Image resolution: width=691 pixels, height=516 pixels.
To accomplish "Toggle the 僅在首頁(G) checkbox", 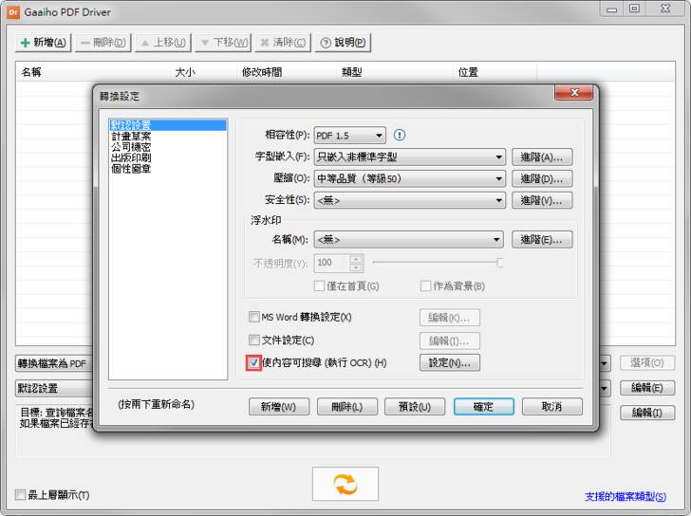I will click(319, 286).
